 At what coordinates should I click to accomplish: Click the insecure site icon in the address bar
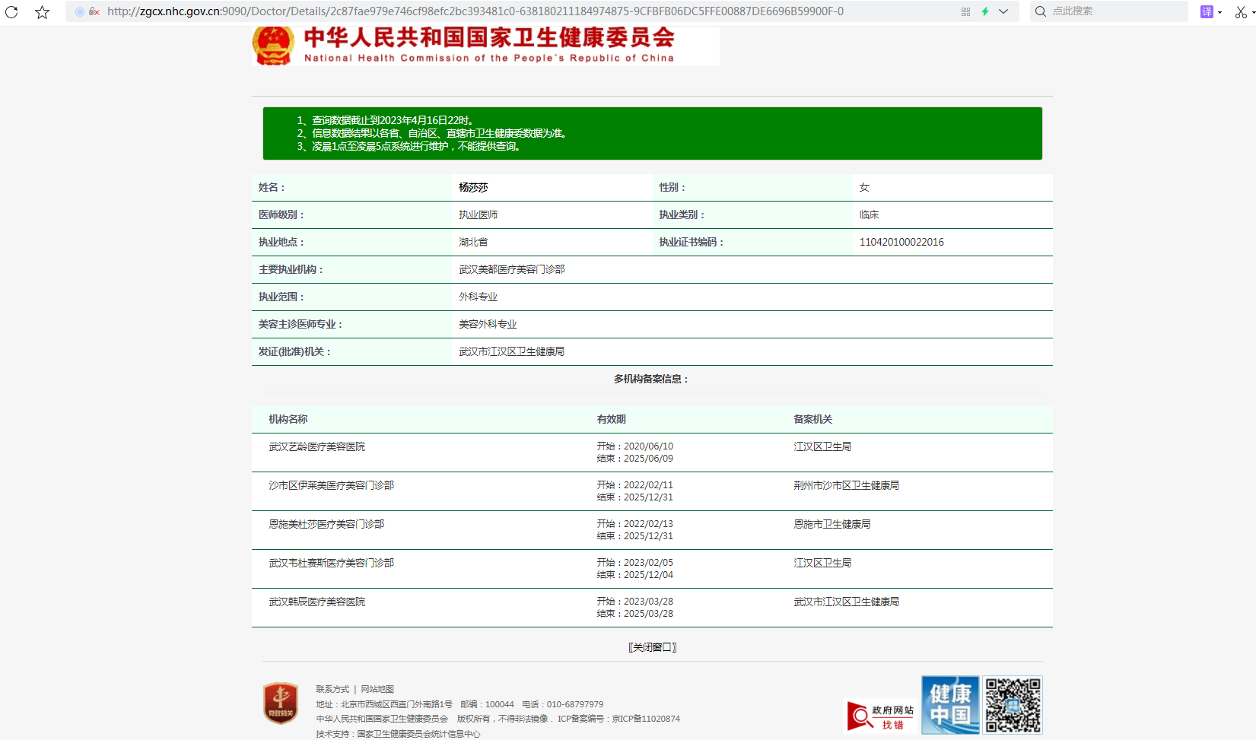tap(94, 11)
